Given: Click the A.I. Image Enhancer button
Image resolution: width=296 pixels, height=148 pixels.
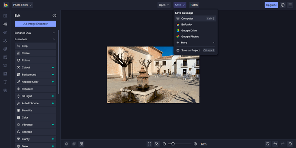Looking at the screenshot, I should [x=36, y=24].
